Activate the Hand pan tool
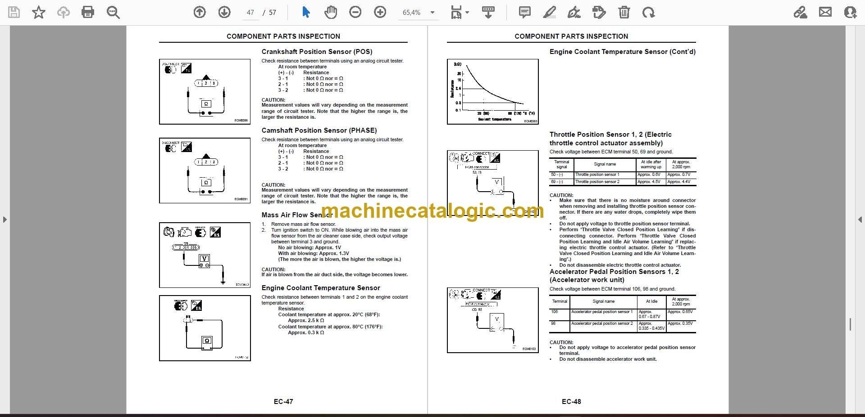This screenshot has width=865, height=417. pos(331,12)
